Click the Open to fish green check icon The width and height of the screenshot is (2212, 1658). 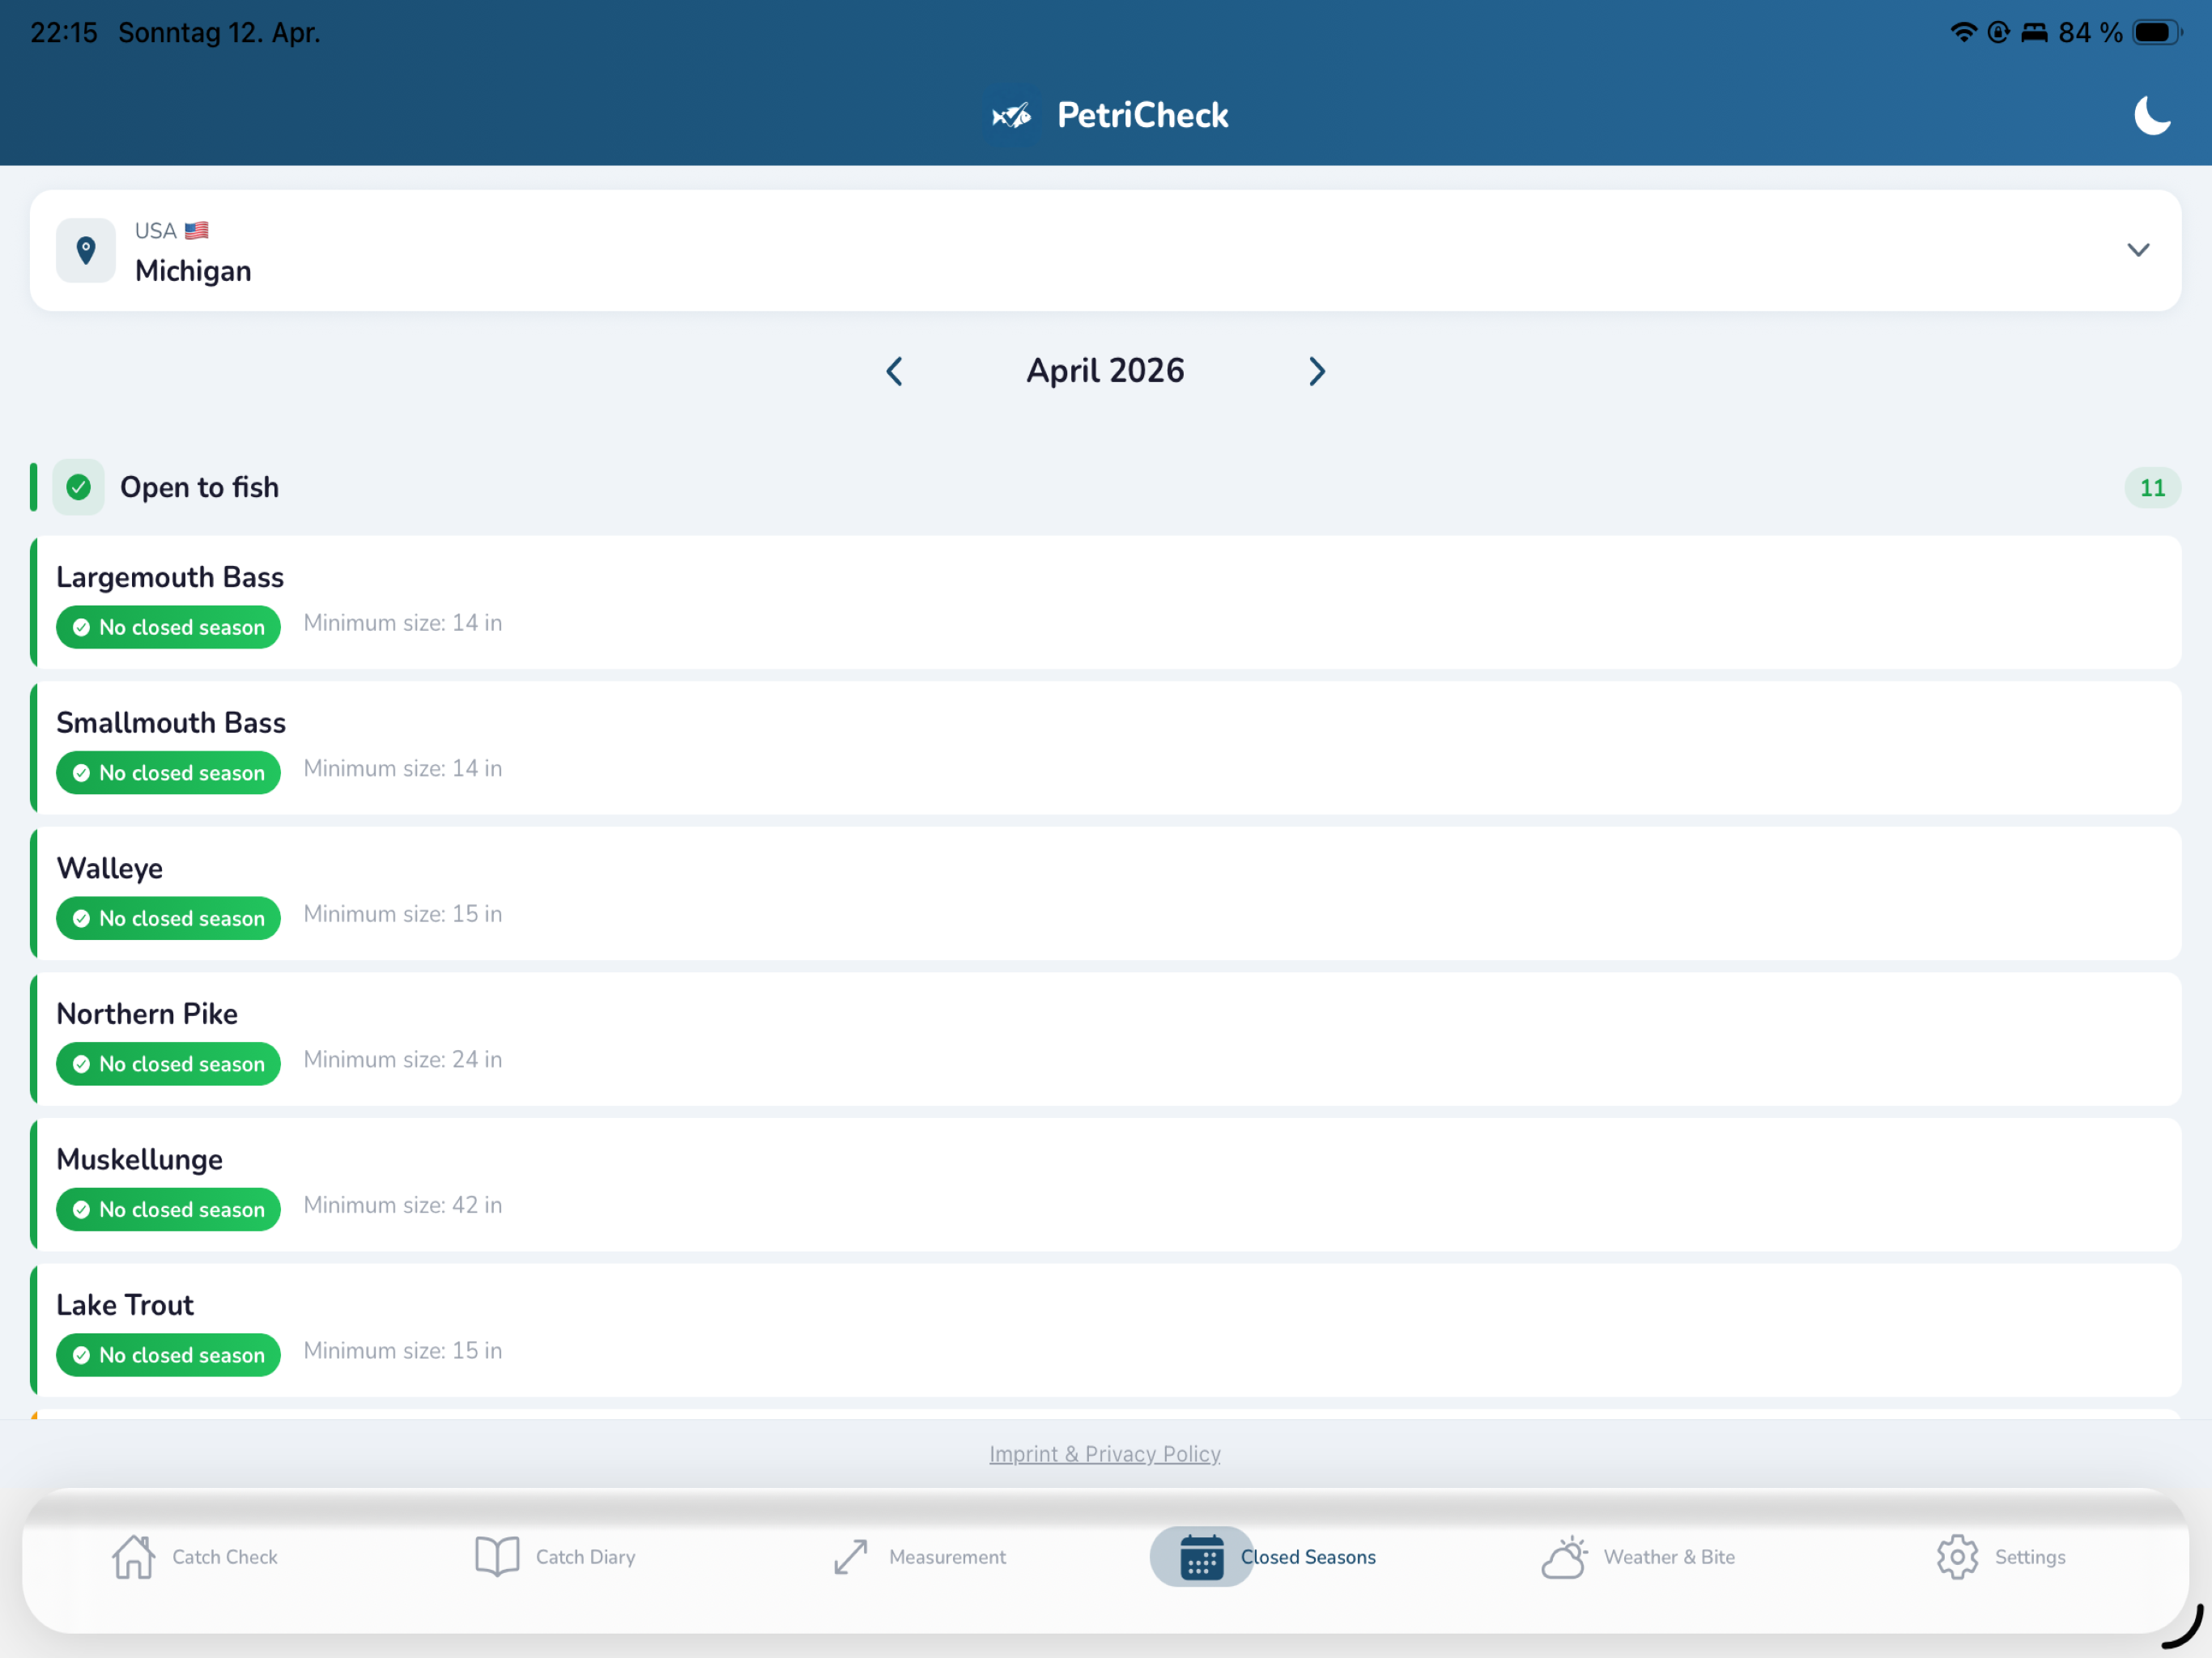78,487
